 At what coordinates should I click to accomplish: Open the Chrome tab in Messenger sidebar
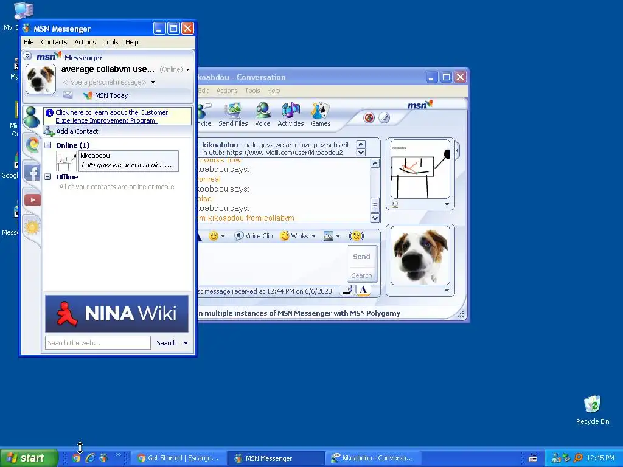[33, 145]
